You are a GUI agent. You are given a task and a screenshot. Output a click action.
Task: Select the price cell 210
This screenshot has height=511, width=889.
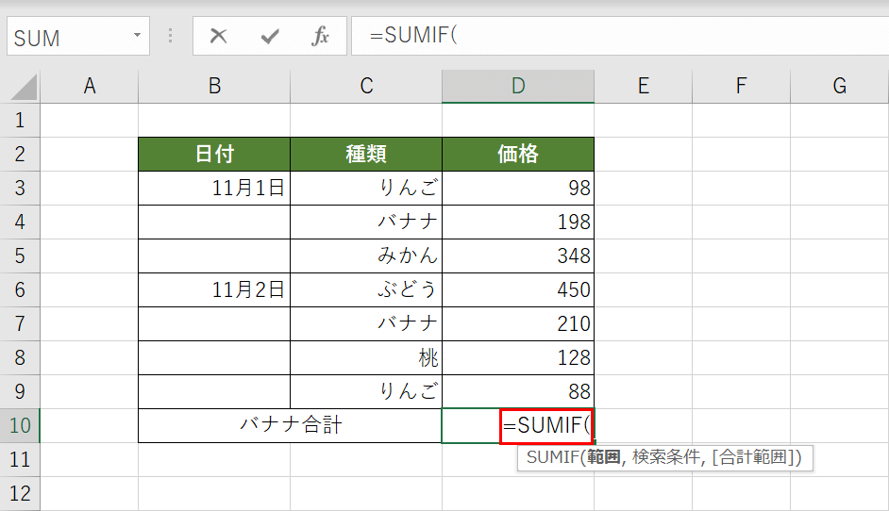pos(518,324)
